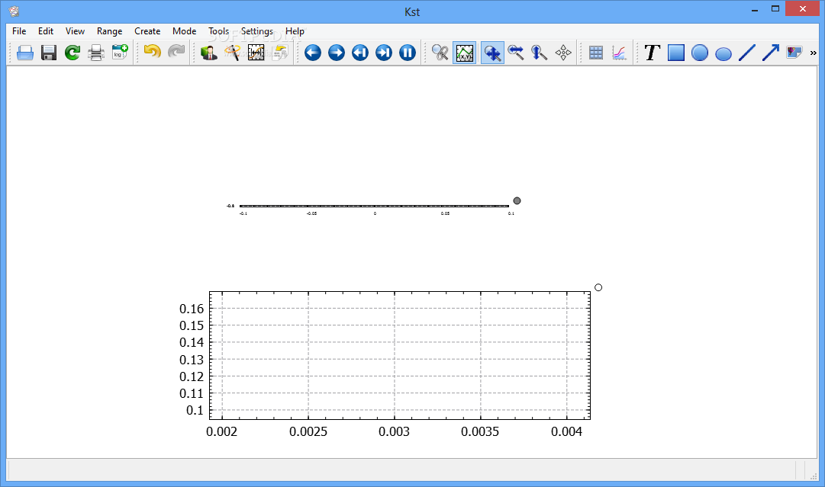Click the 0.0035 x-axis label
Viewport: 825px width, 487px height.
480,431
